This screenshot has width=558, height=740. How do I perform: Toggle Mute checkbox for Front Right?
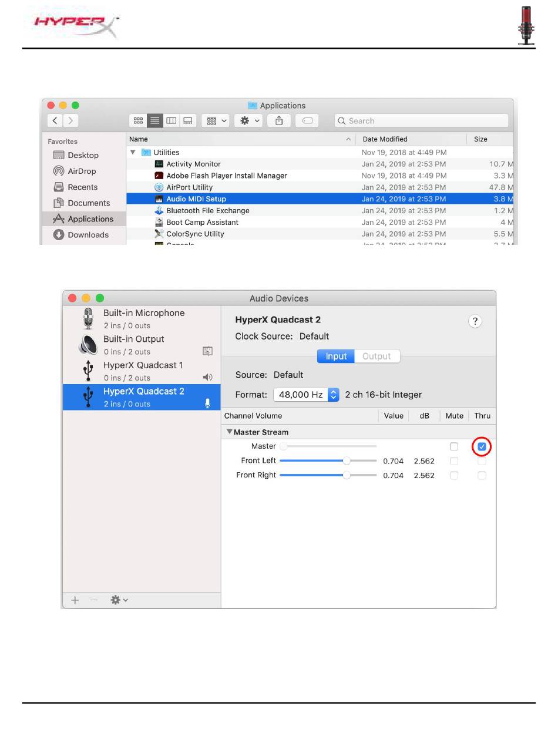tap(454, 476)
